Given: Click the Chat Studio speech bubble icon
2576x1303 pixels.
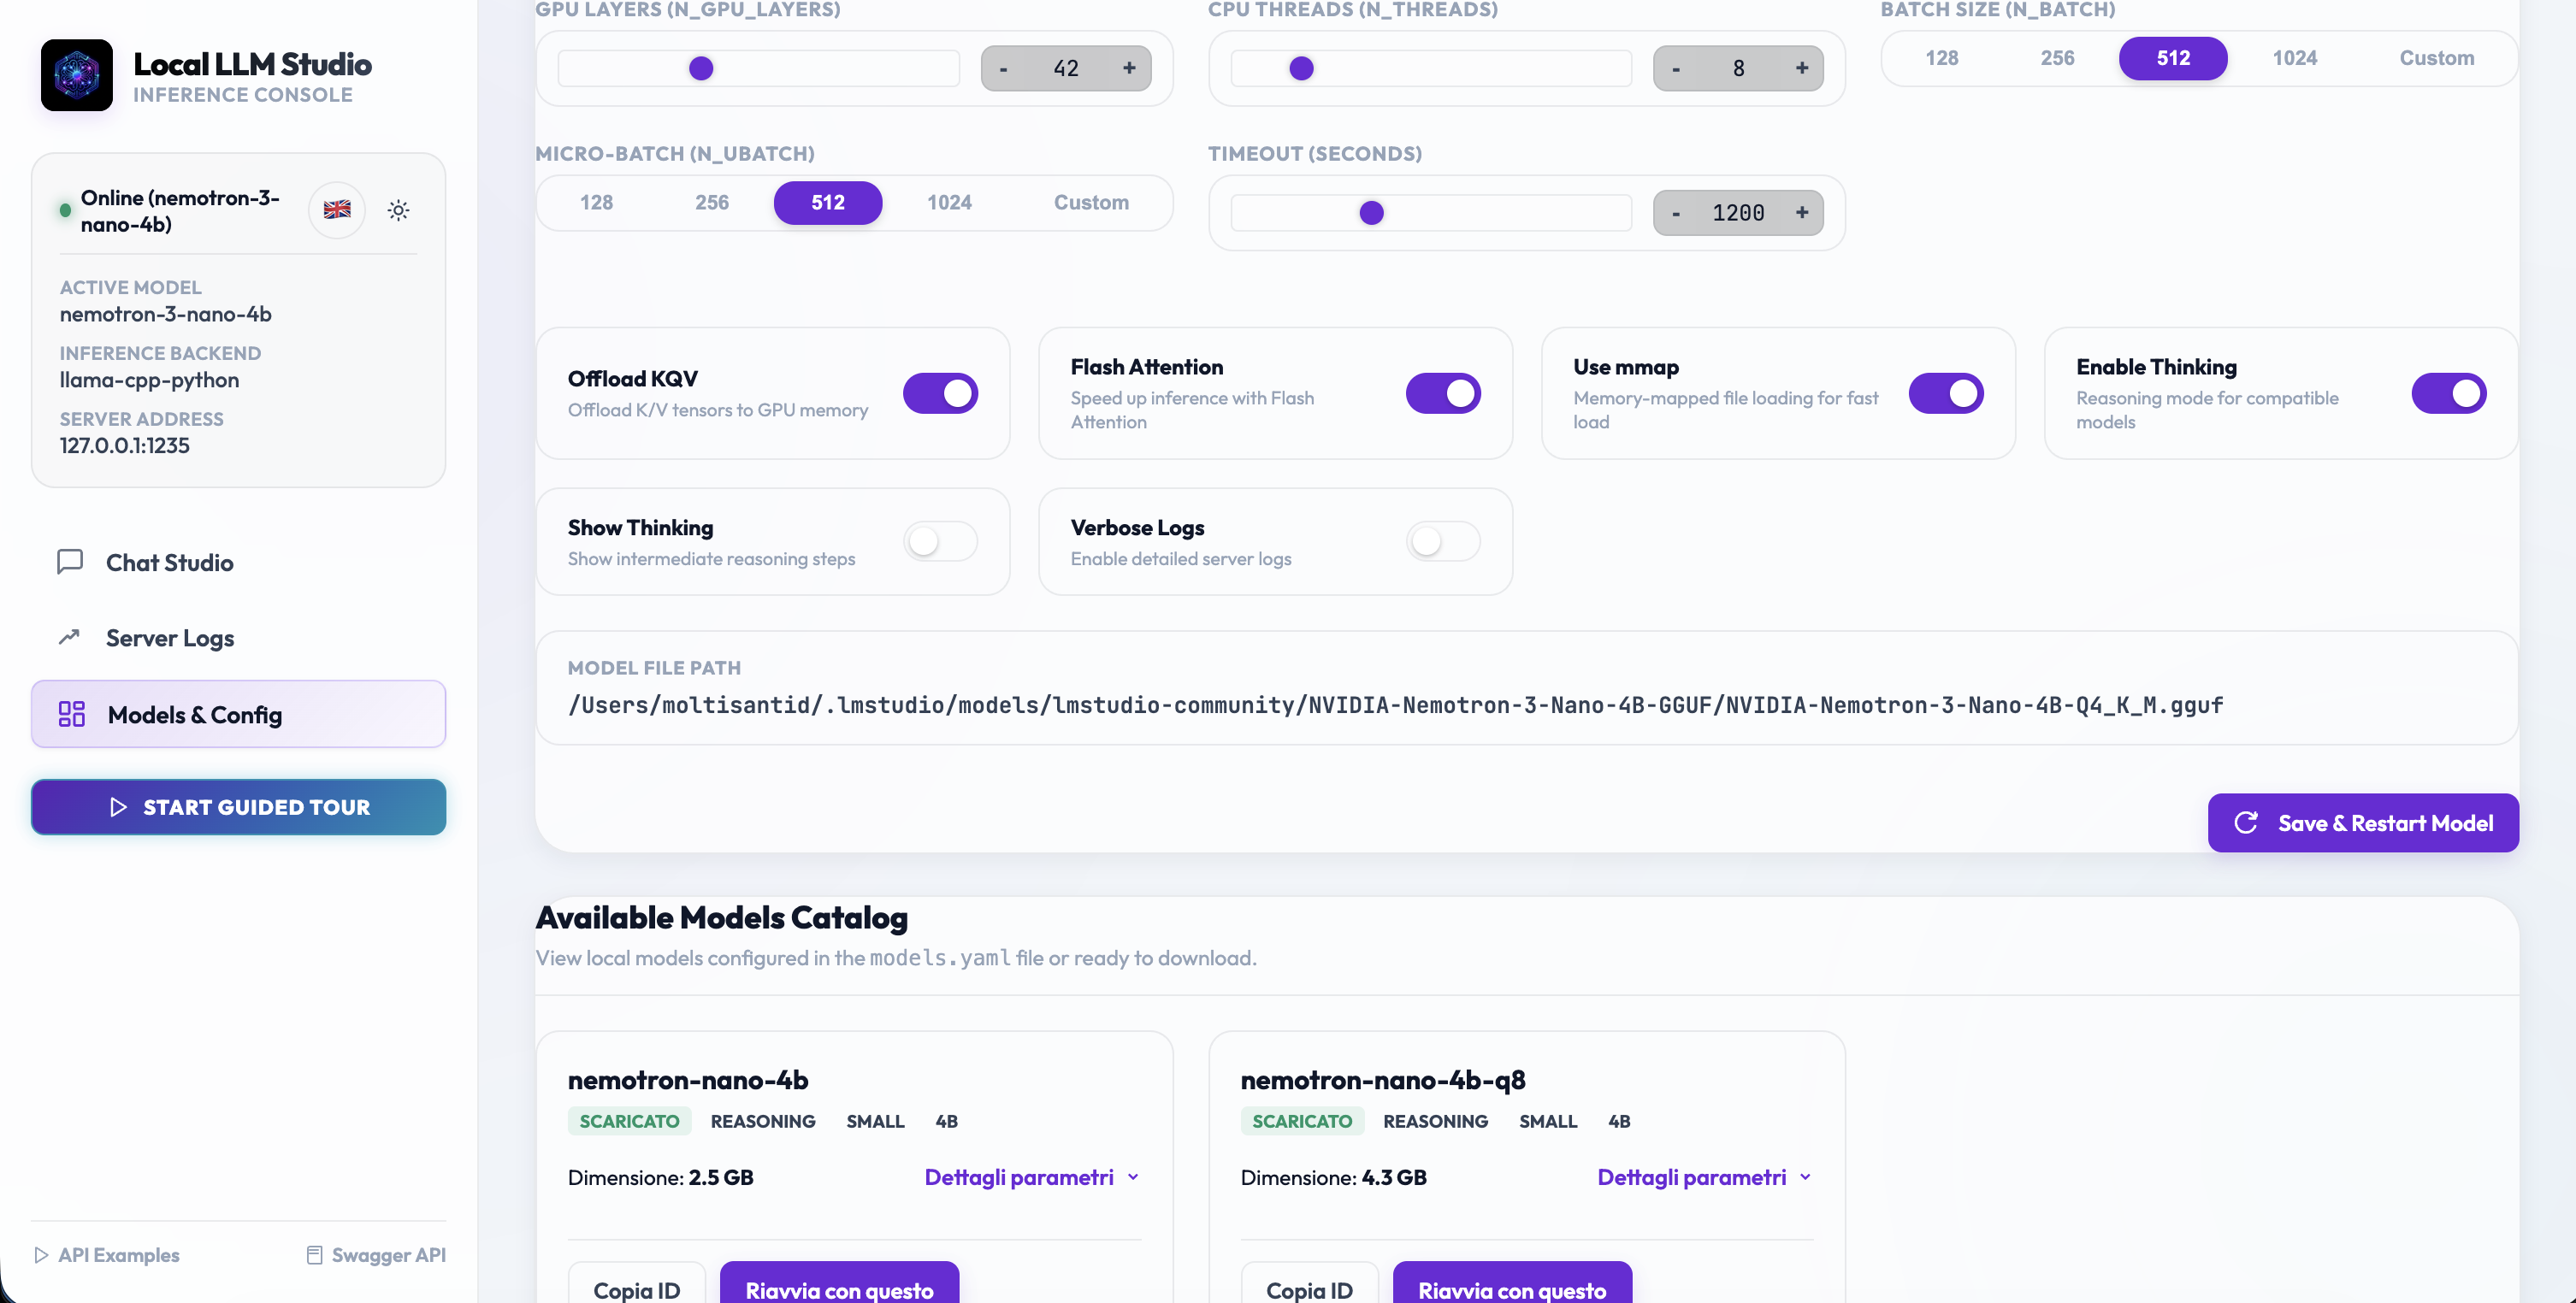Looking at the screenshot, I should [70, 562].
